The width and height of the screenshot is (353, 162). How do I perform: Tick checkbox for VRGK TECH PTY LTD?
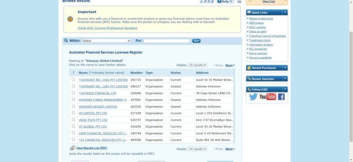pyautogui.click(x=73, y=120)
